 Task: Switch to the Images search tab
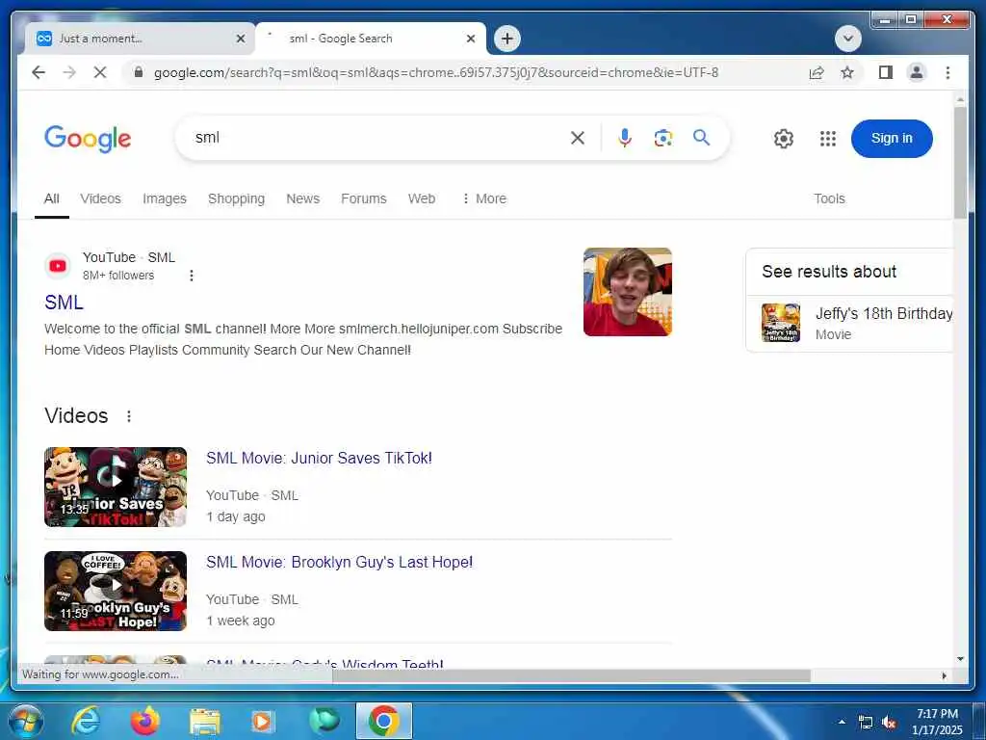coord(165,198)
